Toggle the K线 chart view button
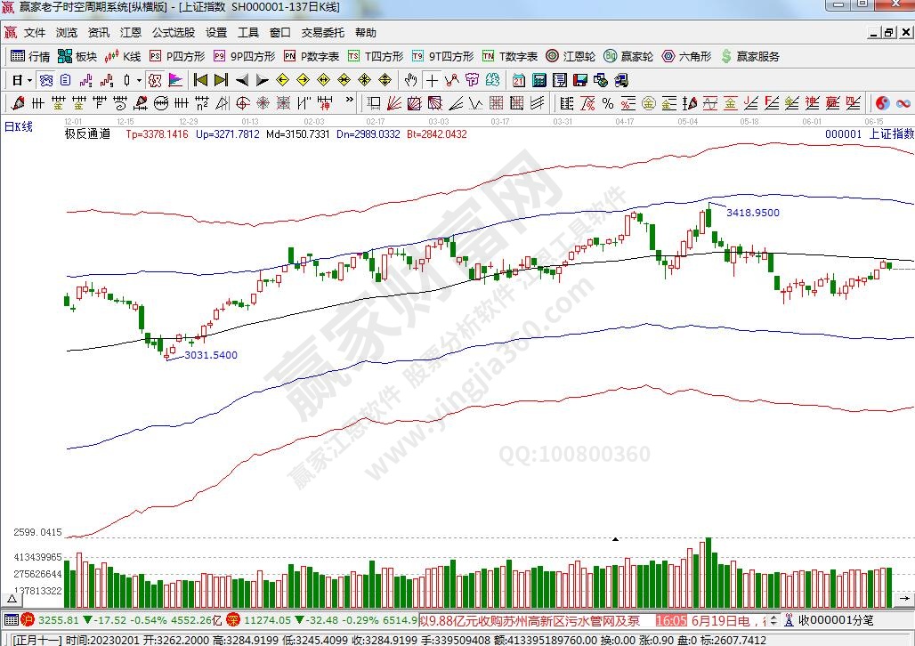915x646 pixels. [x=123, y=56]
